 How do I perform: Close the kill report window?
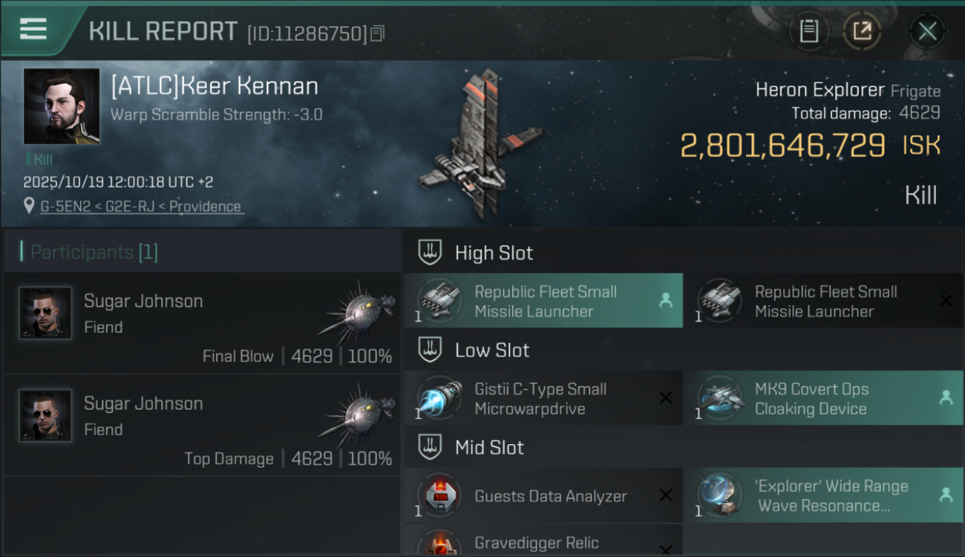point(927,31)
